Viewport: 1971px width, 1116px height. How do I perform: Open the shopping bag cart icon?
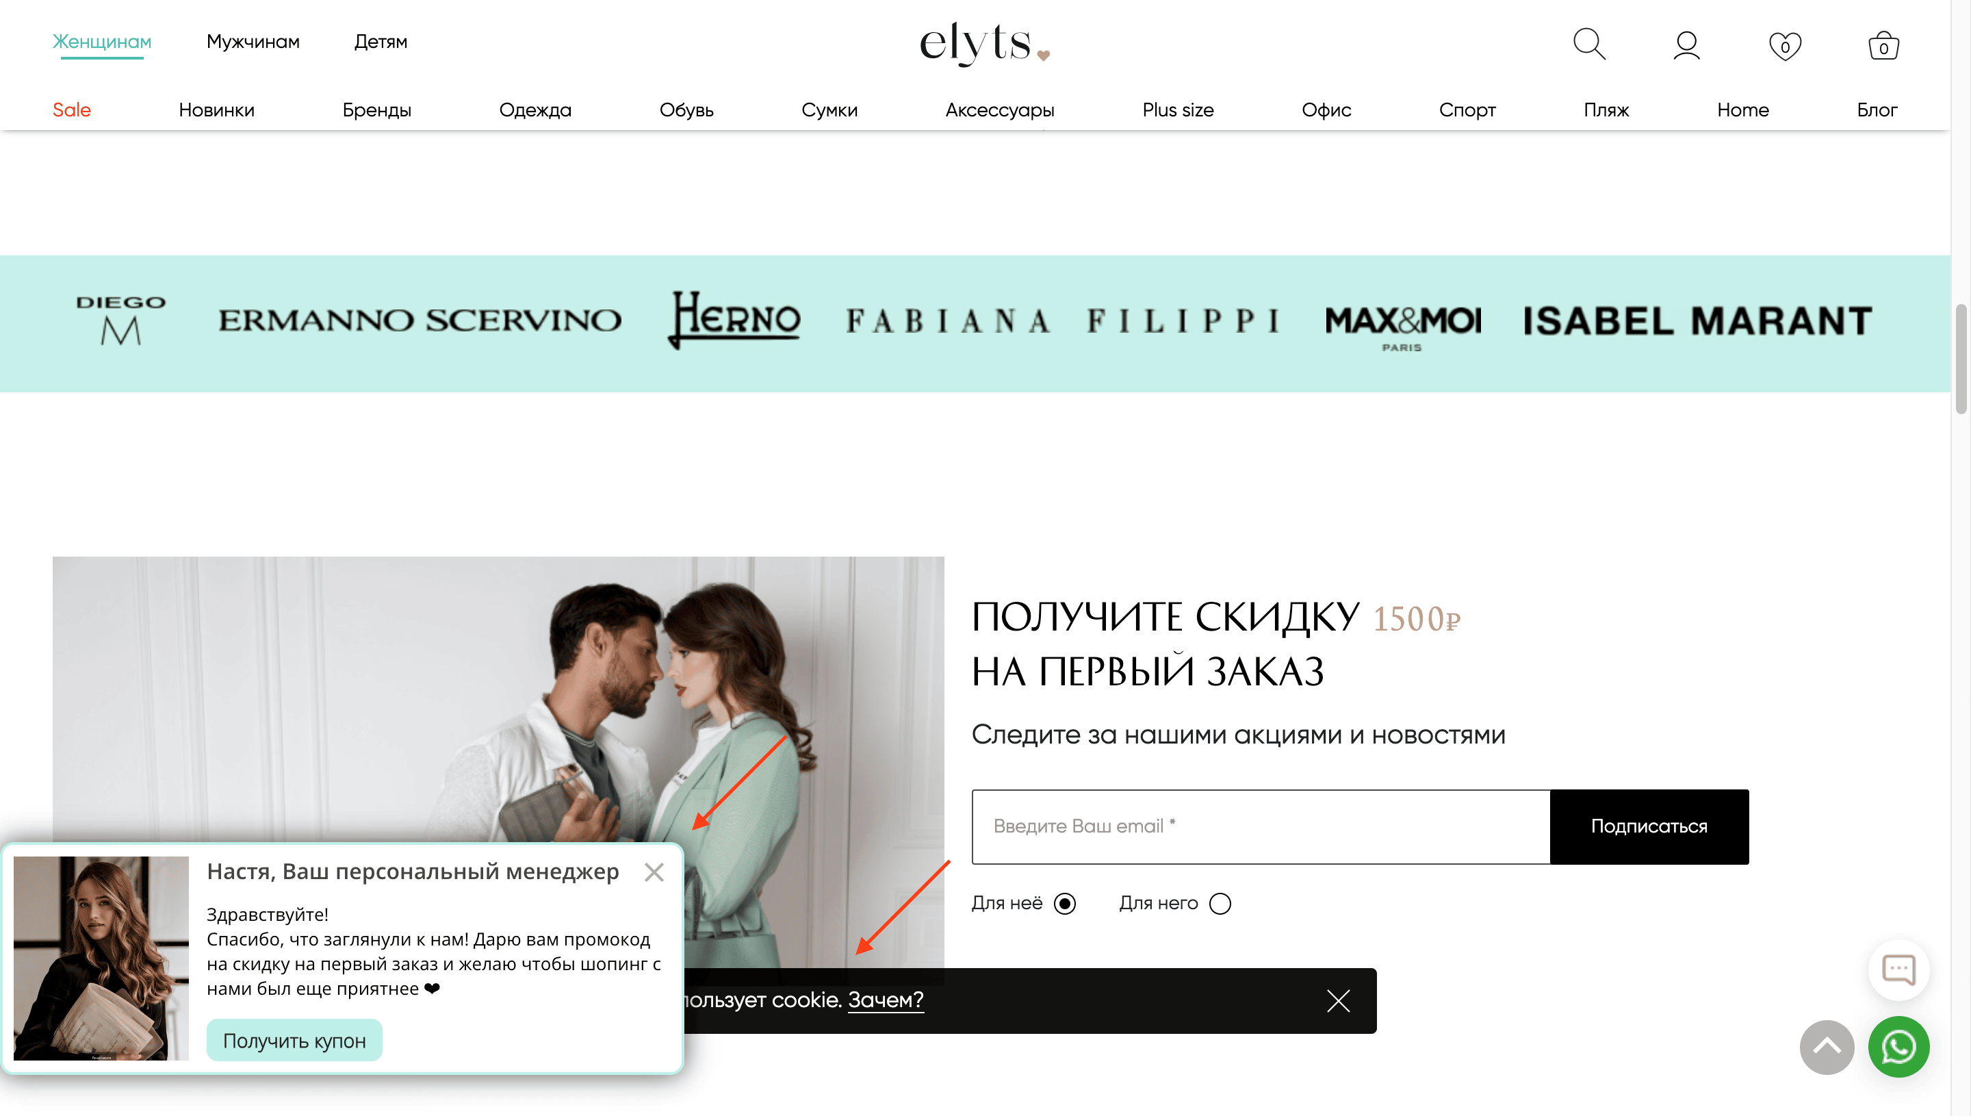click(x=1883, y=45)
